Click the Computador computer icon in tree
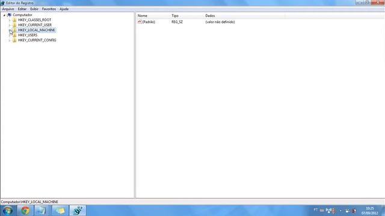The height and width of the screenshot is (216, 385). tap(10, 15)
